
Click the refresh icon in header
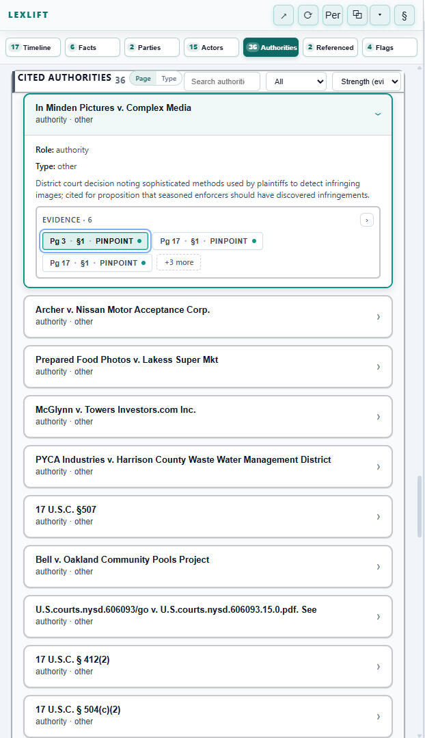[x=308, y=15]
